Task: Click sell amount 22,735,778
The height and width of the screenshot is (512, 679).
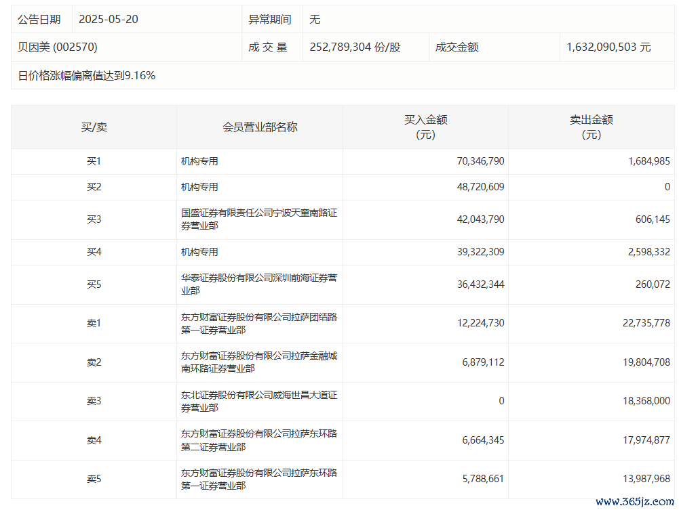Action: coord(646,323)
